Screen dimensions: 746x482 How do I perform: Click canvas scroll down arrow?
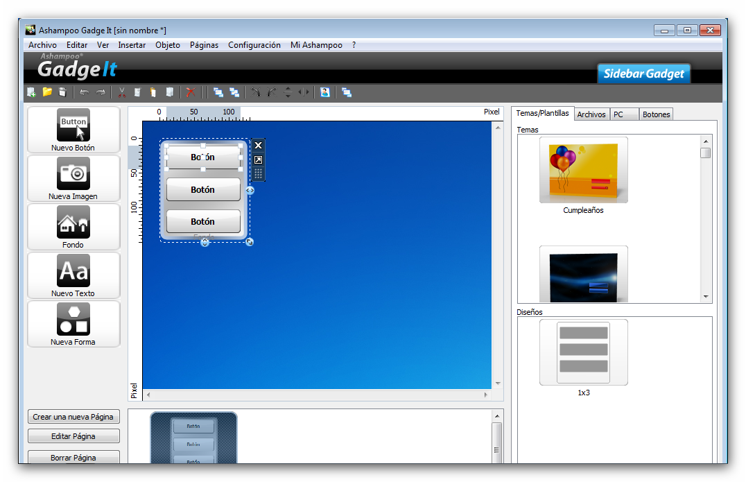pyautogui.click(x=498, y=384)
